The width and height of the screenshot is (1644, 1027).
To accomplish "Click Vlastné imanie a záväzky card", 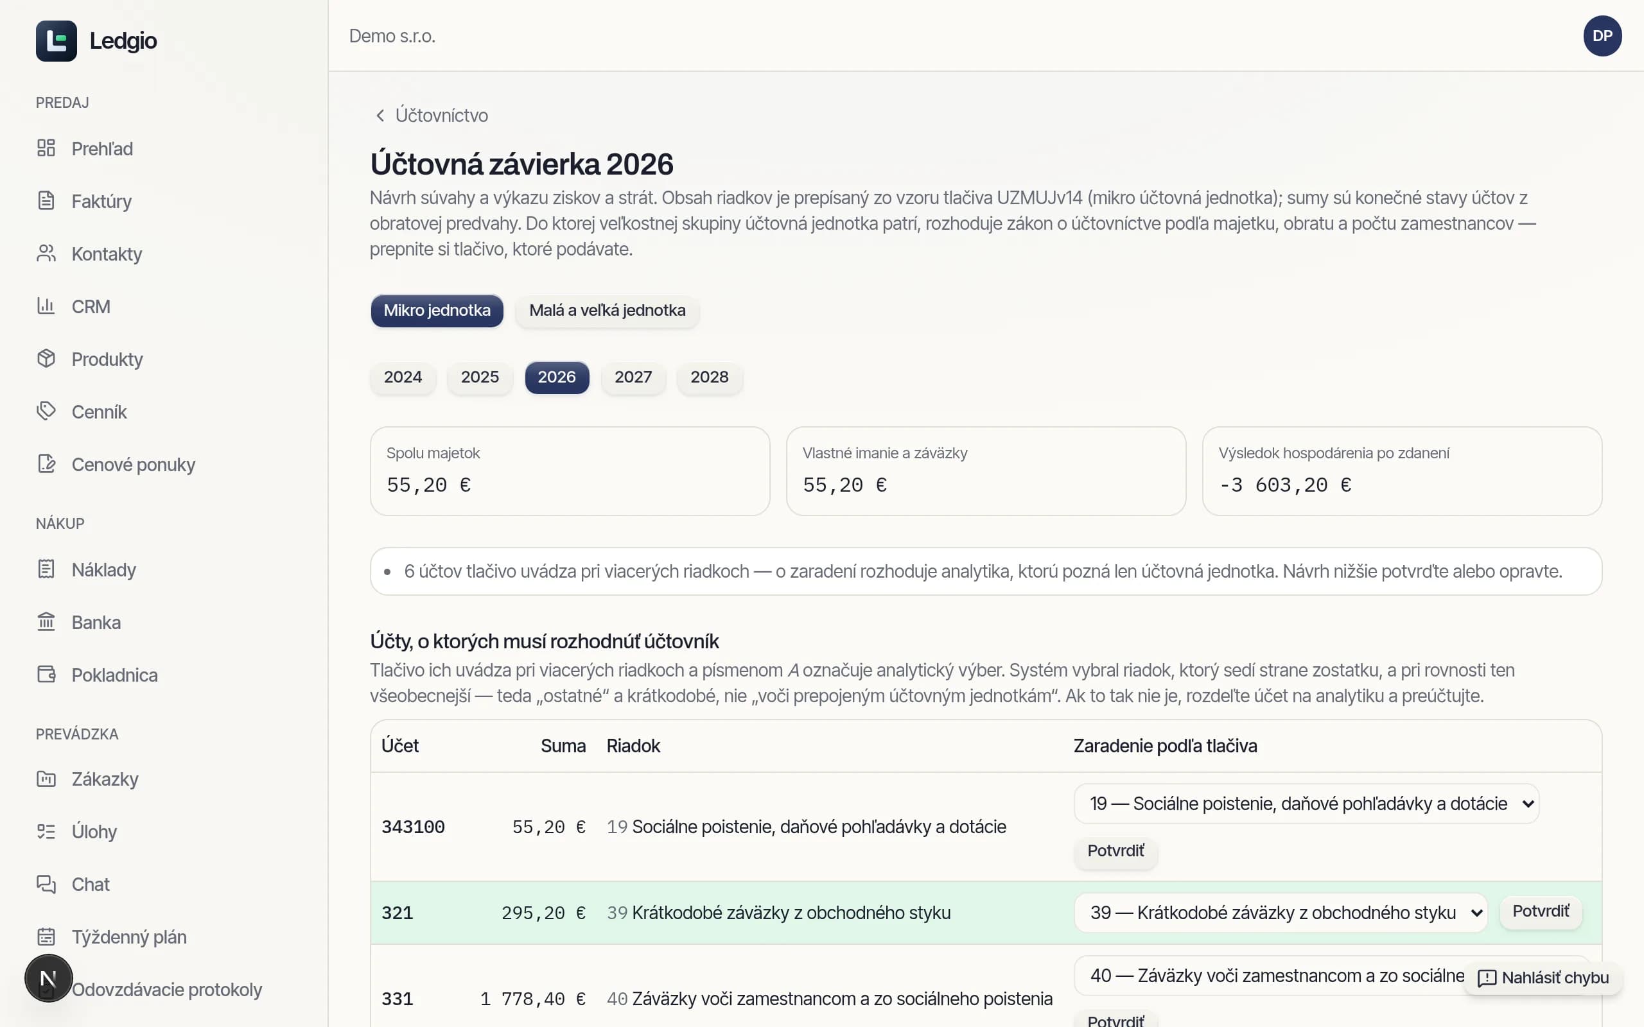I will (x=986, y=470).
